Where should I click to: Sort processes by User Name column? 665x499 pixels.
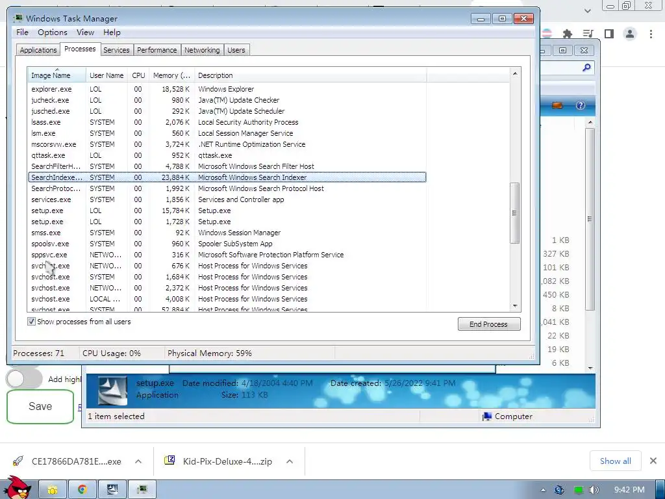[107, 75]
